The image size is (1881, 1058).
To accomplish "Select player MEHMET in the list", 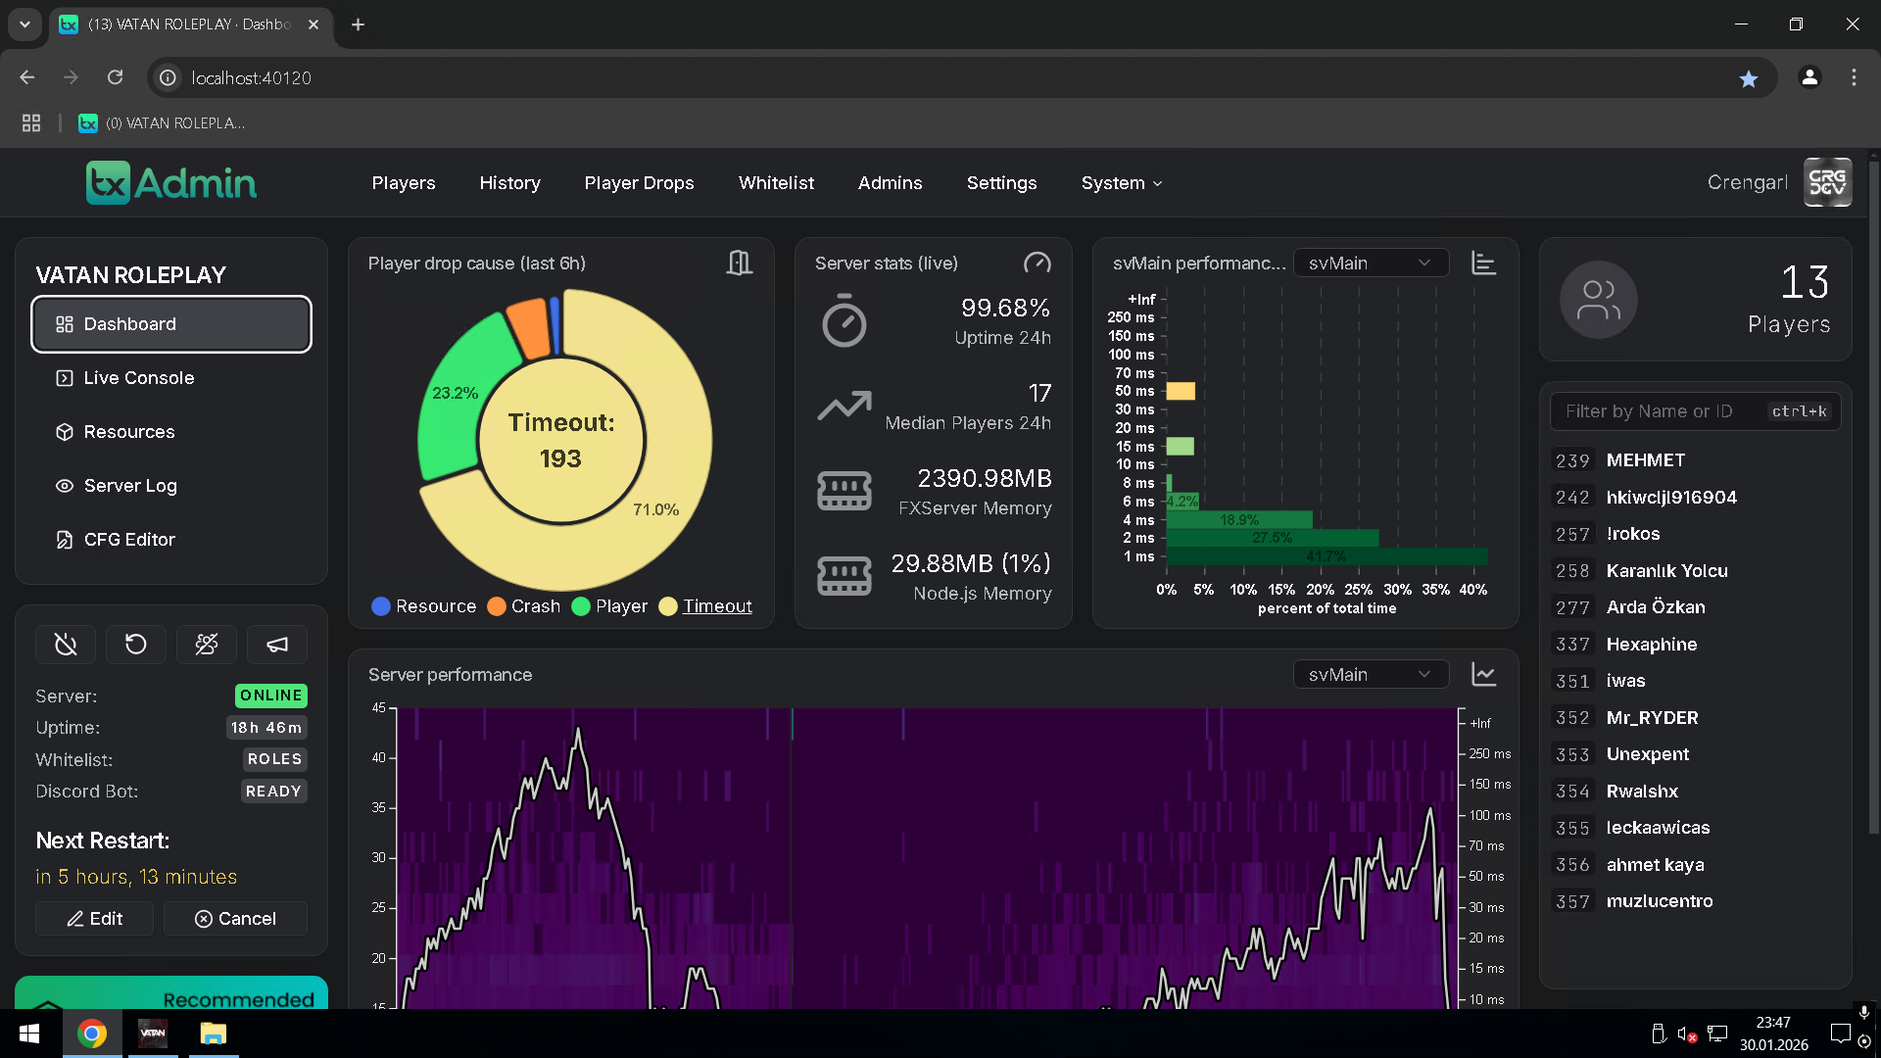I will [1695, 460].
